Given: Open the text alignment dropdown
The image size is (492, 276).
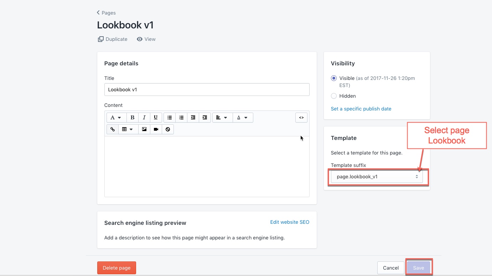Looking at the screenshot, I should point(222,118).
